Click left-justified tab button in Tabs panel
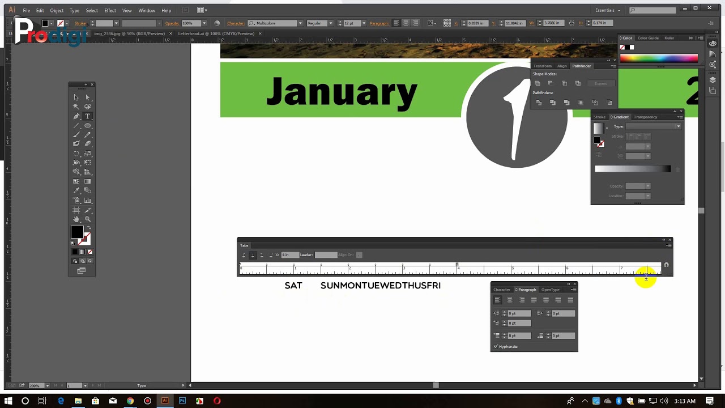The width and height of the screenshot is (725, 408). [244, 255]
